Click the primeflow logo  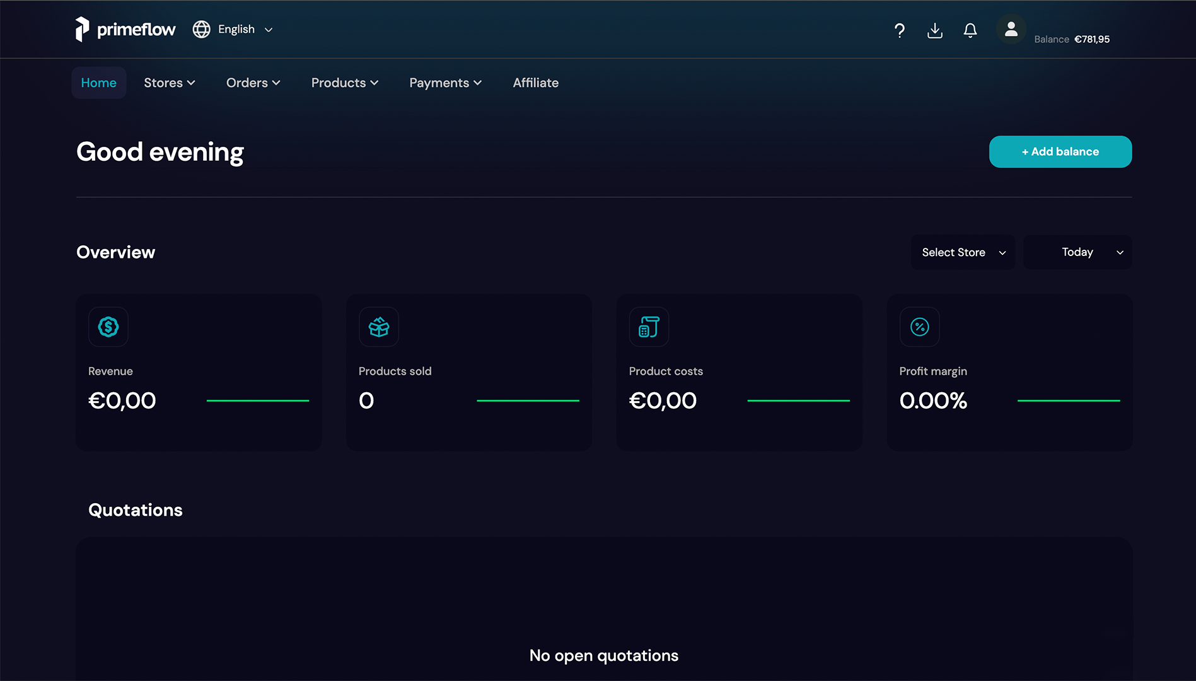(125, 29)
